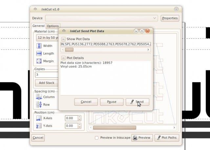Increase X-Axis position value
Image resolution: width=210 pixels, height=150 pixels.
coord(79,117)
